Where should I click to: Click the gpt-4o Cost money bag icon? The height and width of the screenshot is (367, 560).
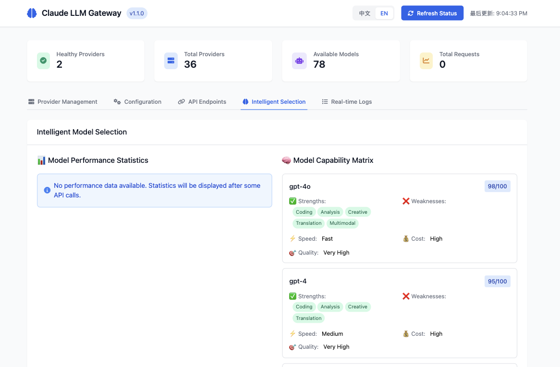point(406,239)
